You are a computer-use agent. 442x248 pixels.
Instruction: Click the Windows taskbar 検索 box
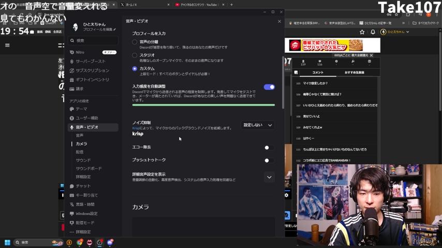[x=38, y=242]
